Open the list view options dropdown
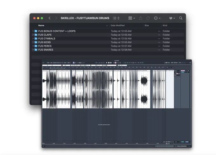 [x=116, y=18]
